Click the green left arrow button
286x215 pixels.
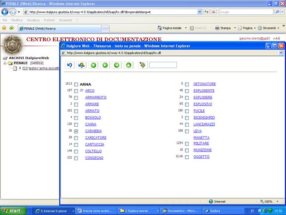click(x=105, y=65)
